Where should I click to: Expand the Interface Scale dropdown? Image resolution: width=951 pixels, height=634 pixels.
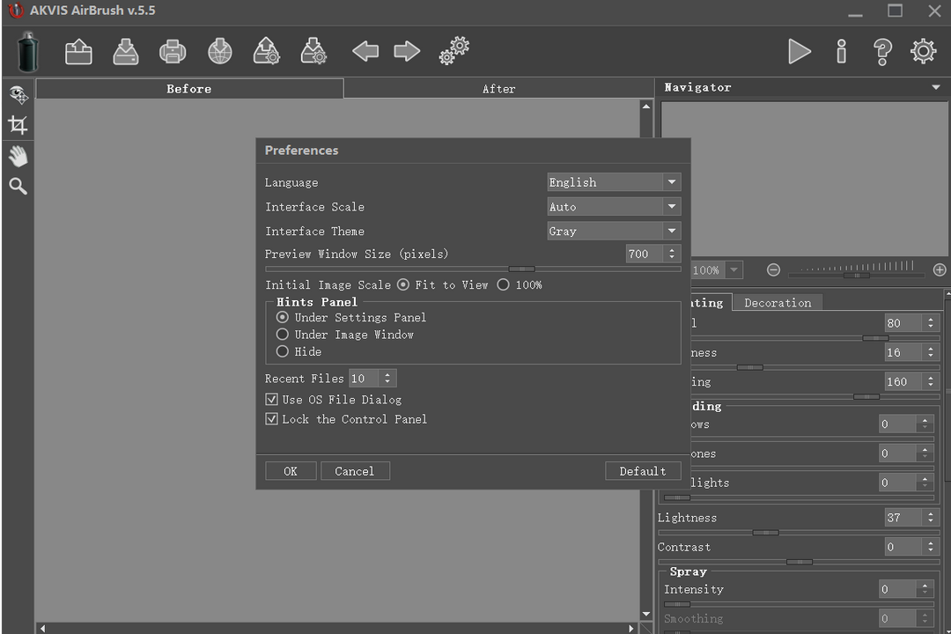coord(614,207)
